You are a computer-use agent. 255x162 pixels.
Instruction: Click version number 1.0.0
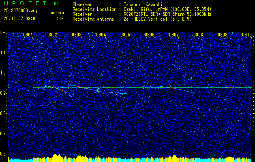coord(55,4)
